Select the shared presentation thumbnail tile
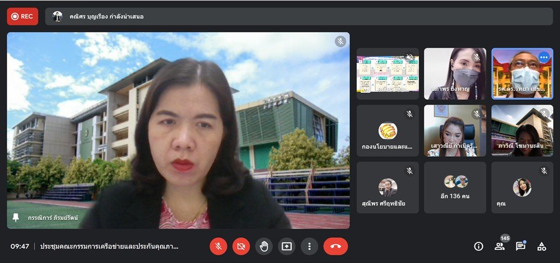 [x=388, y=74]
